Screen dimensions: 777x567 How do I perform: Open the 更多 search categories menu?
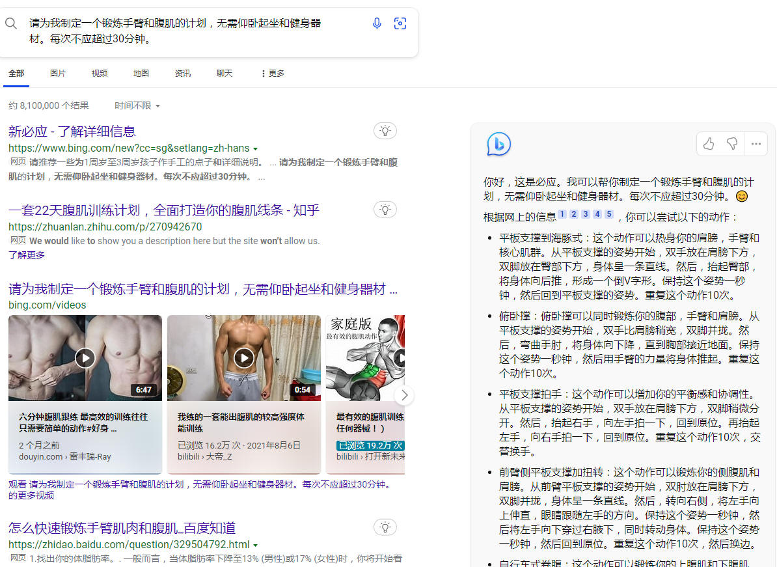point(273,74)
